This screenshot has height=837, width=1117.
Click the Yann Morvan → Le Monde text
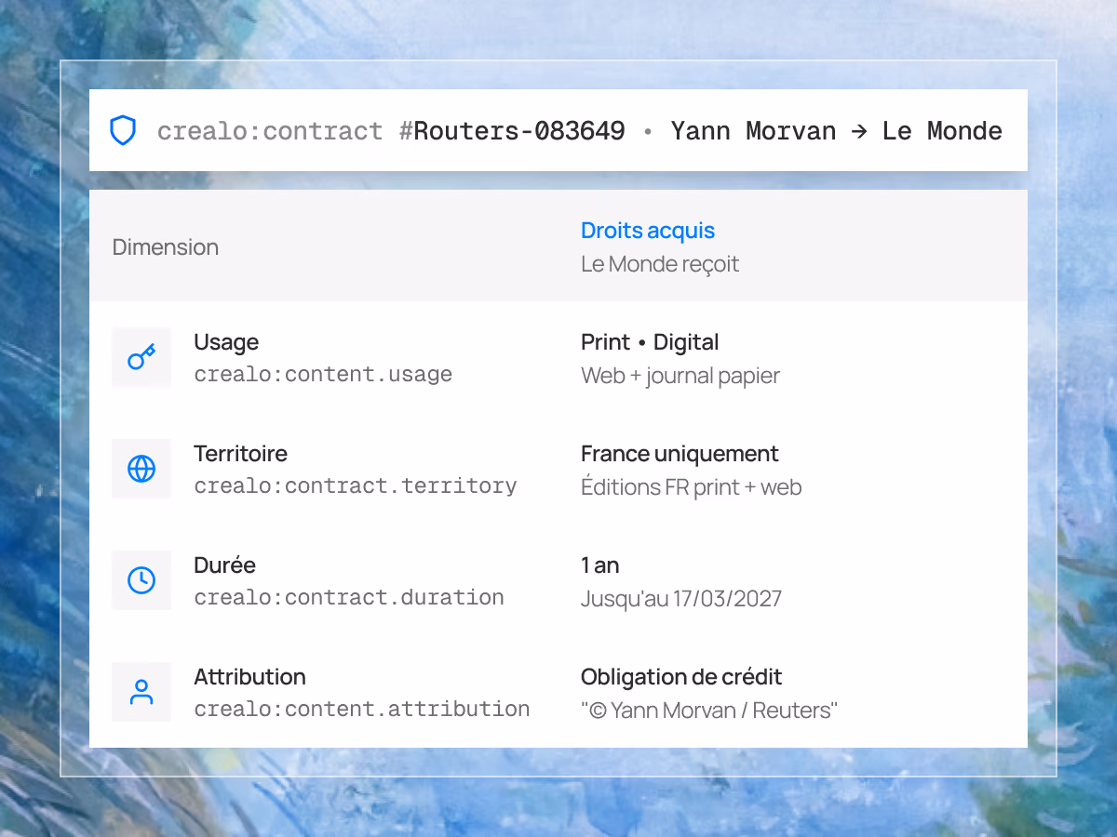(836, 131)
